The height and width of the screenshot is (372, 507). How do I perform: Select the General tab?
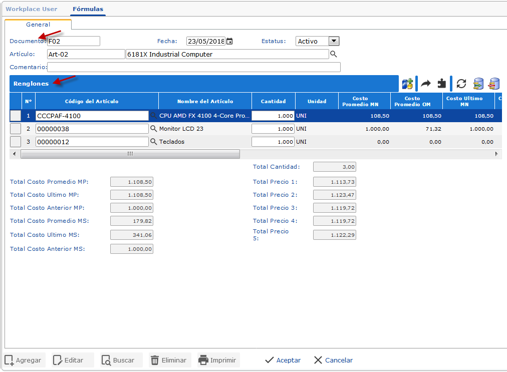tap(38, 24)
